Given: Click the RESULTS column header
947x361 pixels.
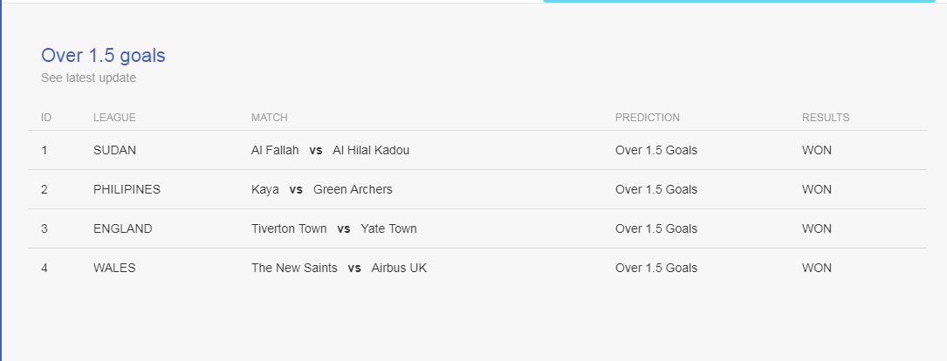Looking at the screenshot, I should [x=826, y=118].
